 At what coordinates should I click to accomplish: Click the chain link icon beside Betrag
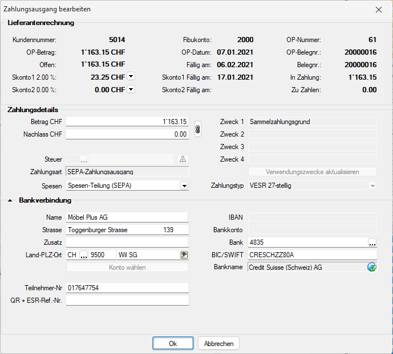coord(198,129)
